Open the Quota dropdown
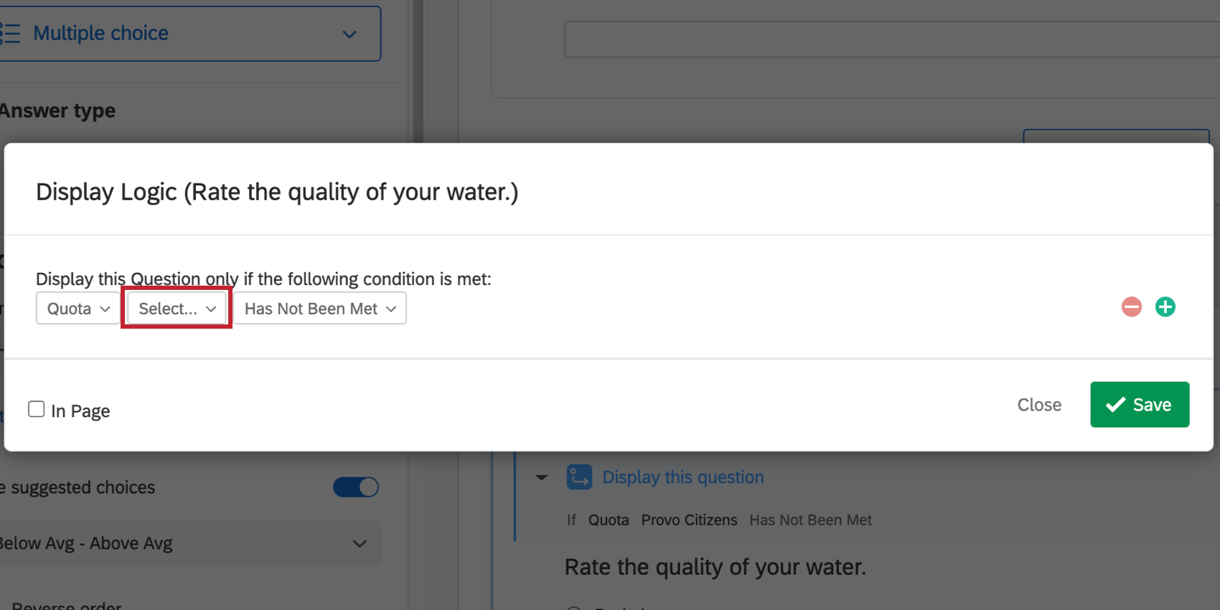 point(76,308)
